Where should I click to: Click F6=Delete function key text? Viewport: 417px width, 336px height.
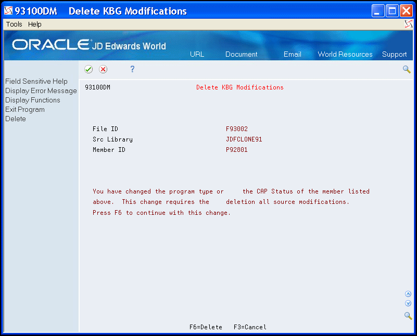click(206, 327)
